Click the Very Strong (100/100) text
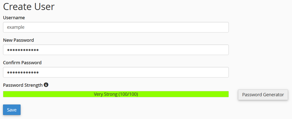Image resolution: width=292 pixels, height=119 pixels. 116,94
